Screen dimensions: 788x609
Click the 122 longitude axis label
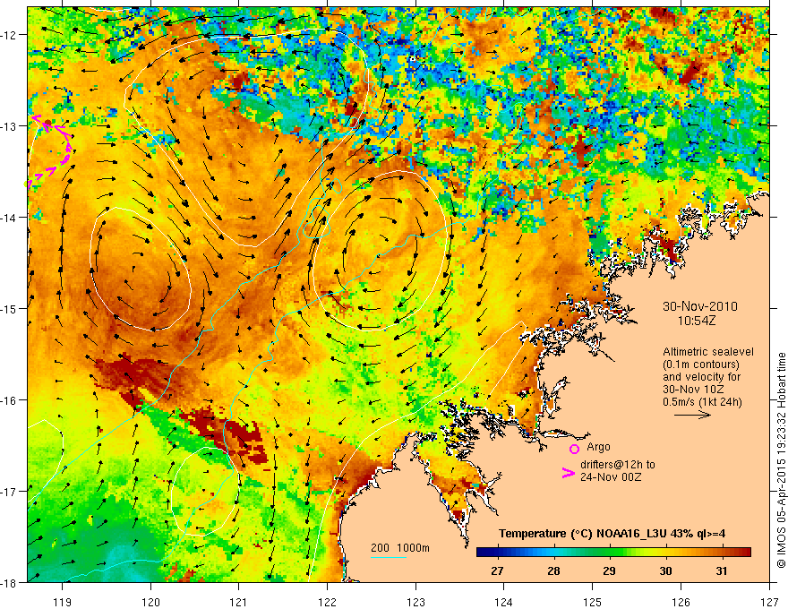click(x=327, y=602)
